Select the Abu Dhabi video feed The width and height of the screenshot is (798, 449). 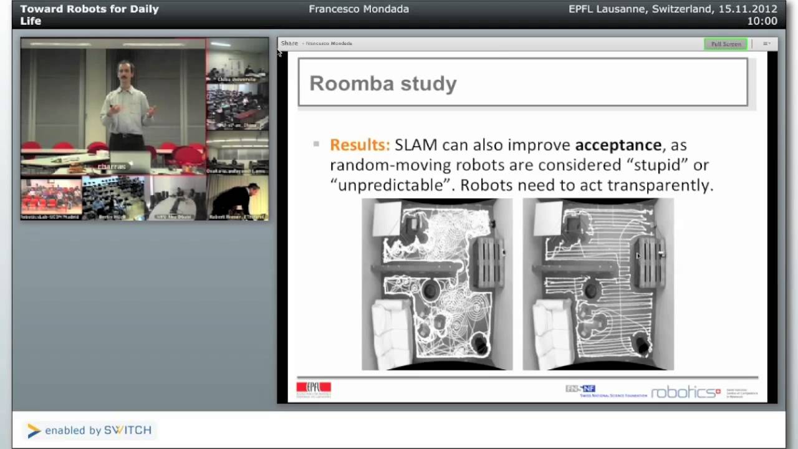click(x=176, y=198)
